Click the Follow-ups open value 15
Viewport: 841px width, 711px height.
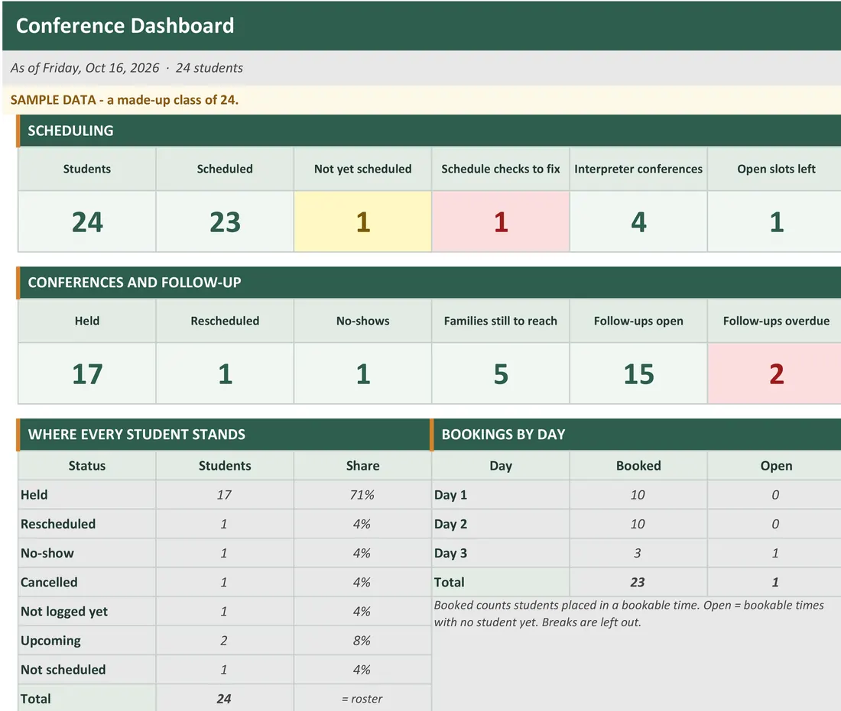[x=638, y=373]
